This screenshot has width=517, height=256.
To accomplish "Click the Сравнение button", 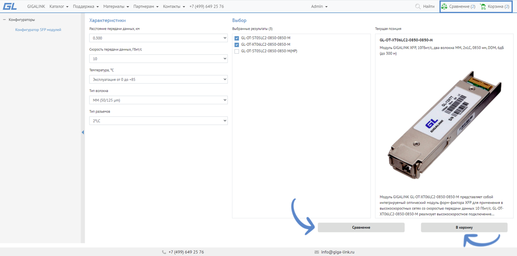I will click(x=361, y=228).
